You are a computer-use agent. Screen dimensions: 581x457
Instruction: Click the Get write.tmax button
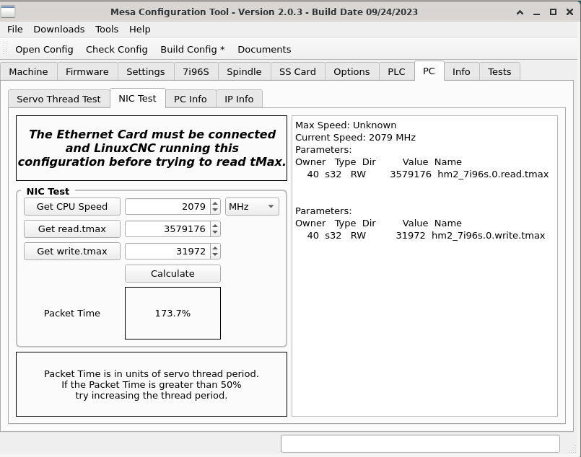tap(72, 251)
